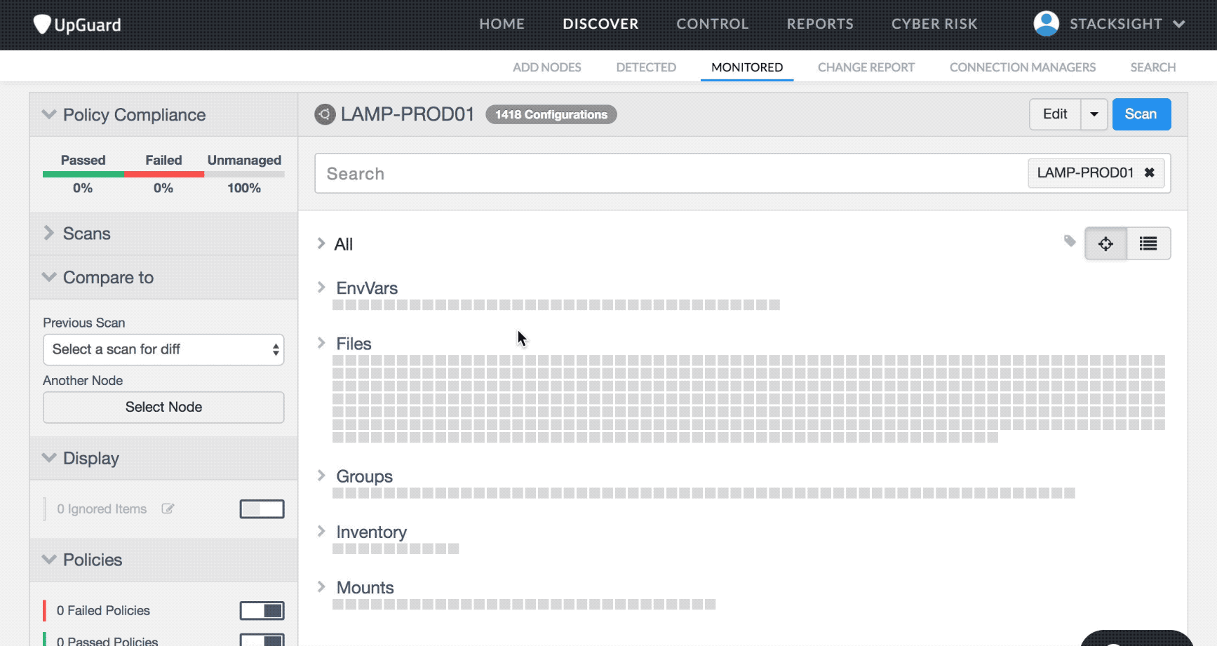Viewport: 1217px width, 646px height.
Task: Click the green Passed compliance bar
Action: [83, 174]
